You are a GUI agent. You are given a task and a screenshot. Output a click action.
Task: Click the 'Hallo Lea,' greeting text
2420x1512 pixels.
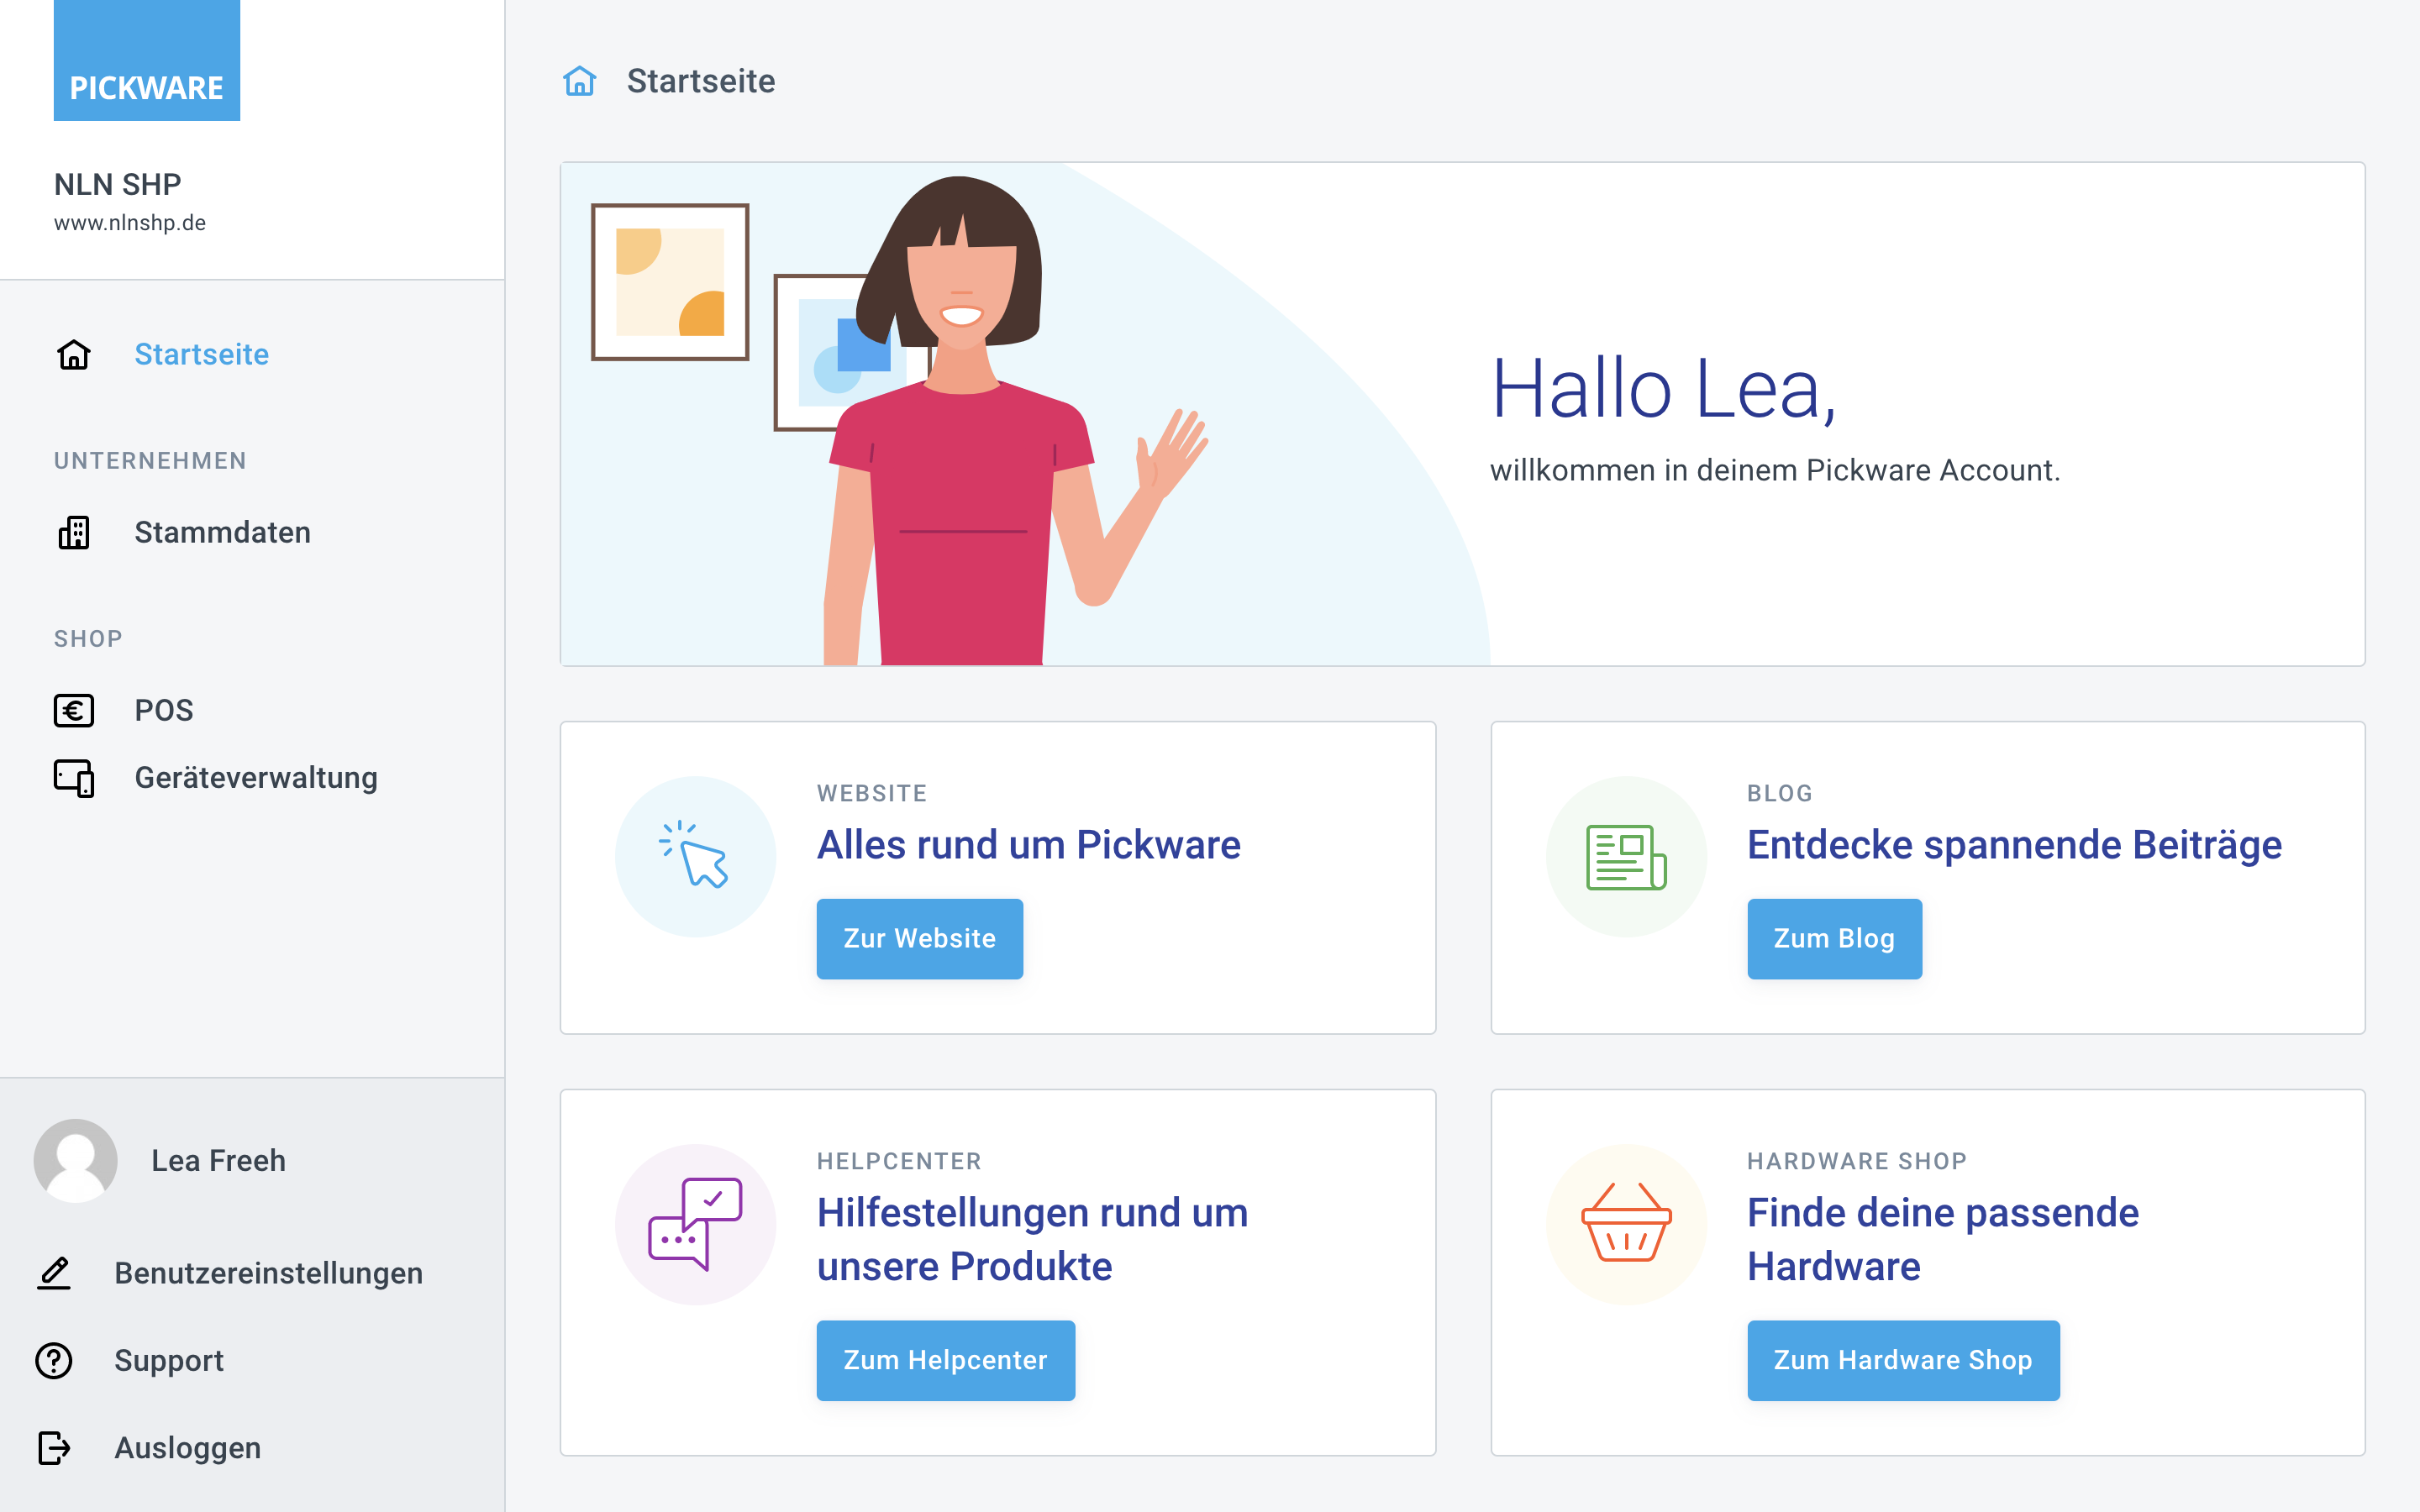tap(1665, 390)
